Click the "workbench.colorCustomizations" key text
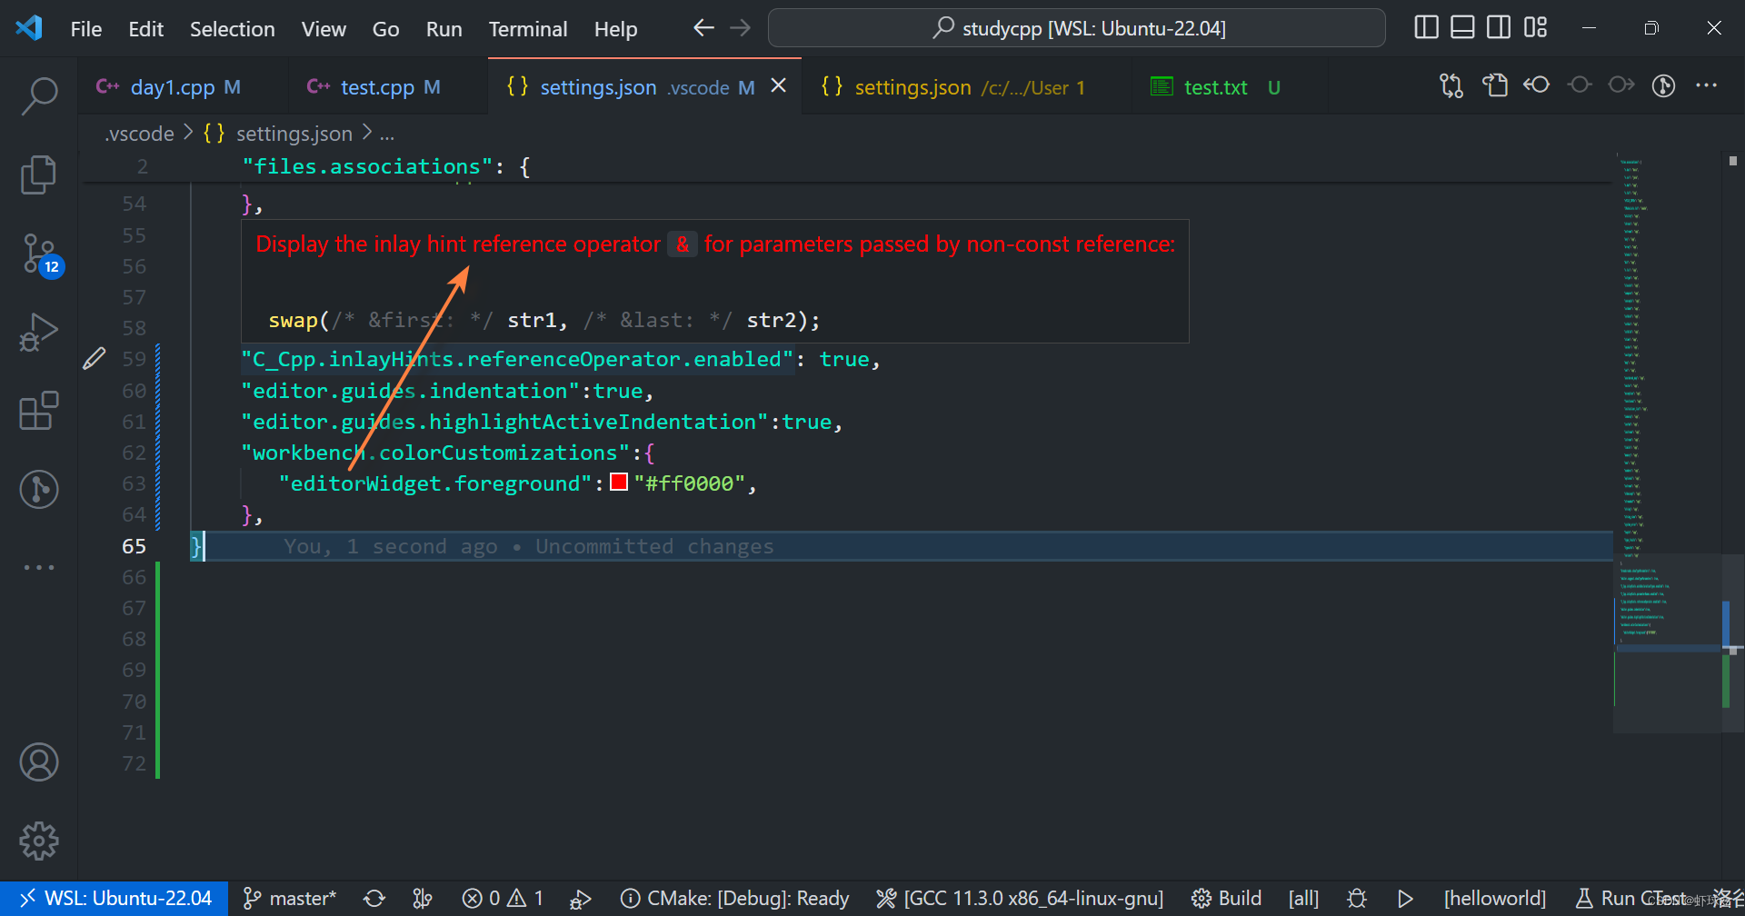 (x=435, y=453)
